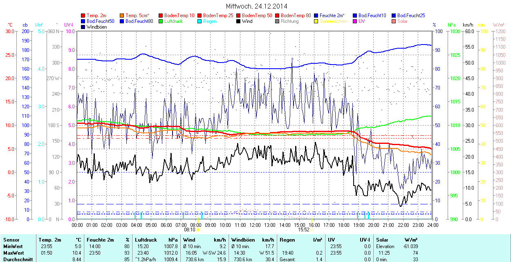511x262 pixels.
Task: Click the MaxWert row header in the table
Action: point(13,253)
